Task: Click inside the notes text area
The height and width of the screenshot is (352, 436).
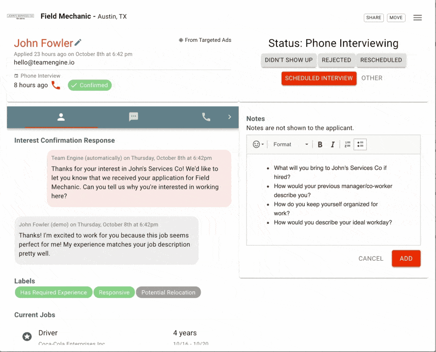Action: pyautogui.click(x=333, y=234)
